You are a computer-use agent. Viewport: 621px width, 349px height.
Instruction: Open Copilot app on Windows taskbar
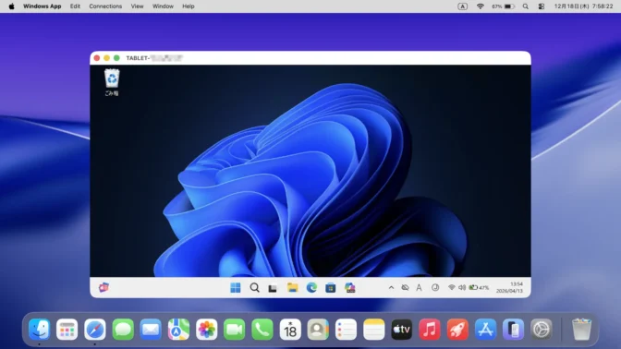(x=349, y=288)
